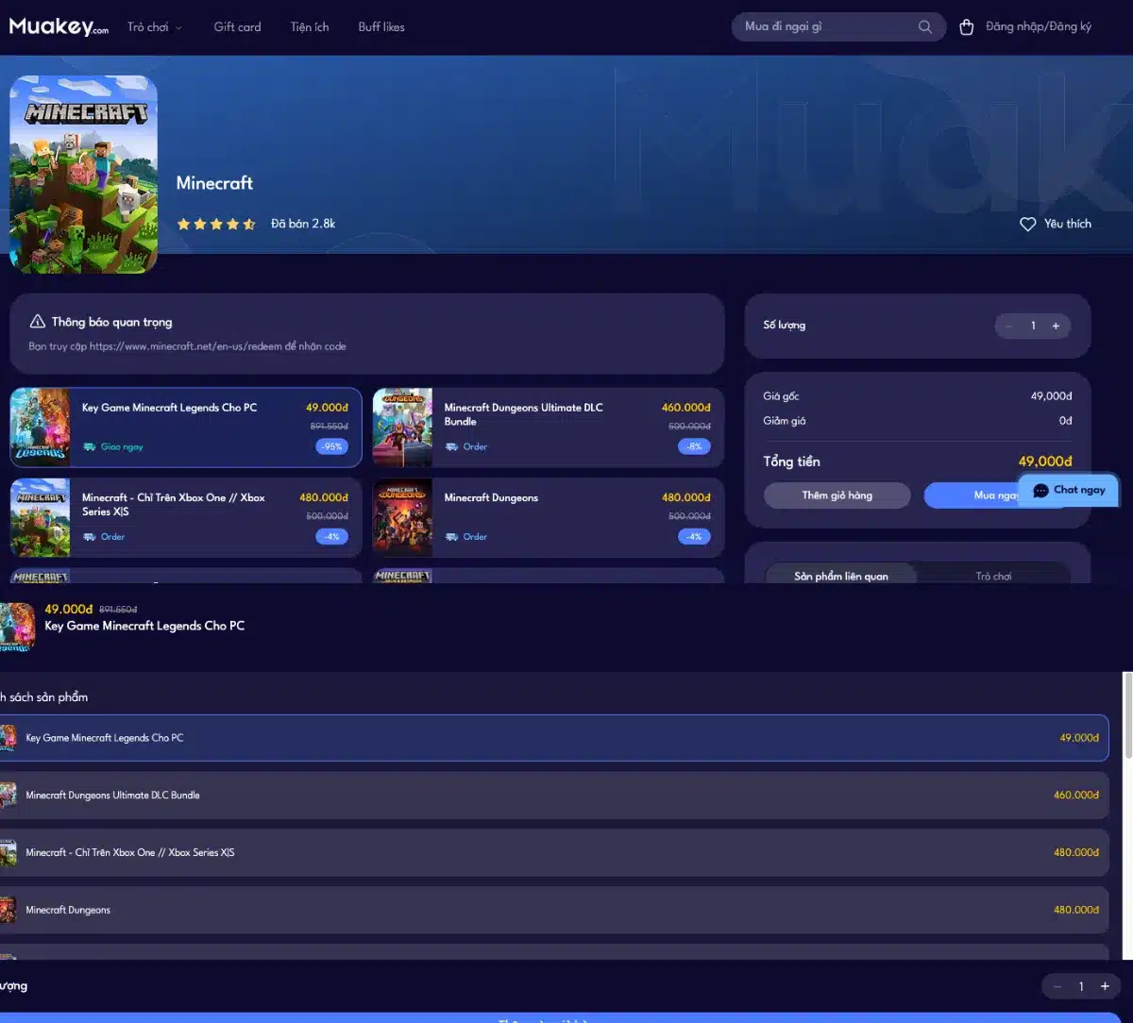Click the warning triangle notice icon
Viewport: 1133px width, 1023px height.
(x=38, y=322)
